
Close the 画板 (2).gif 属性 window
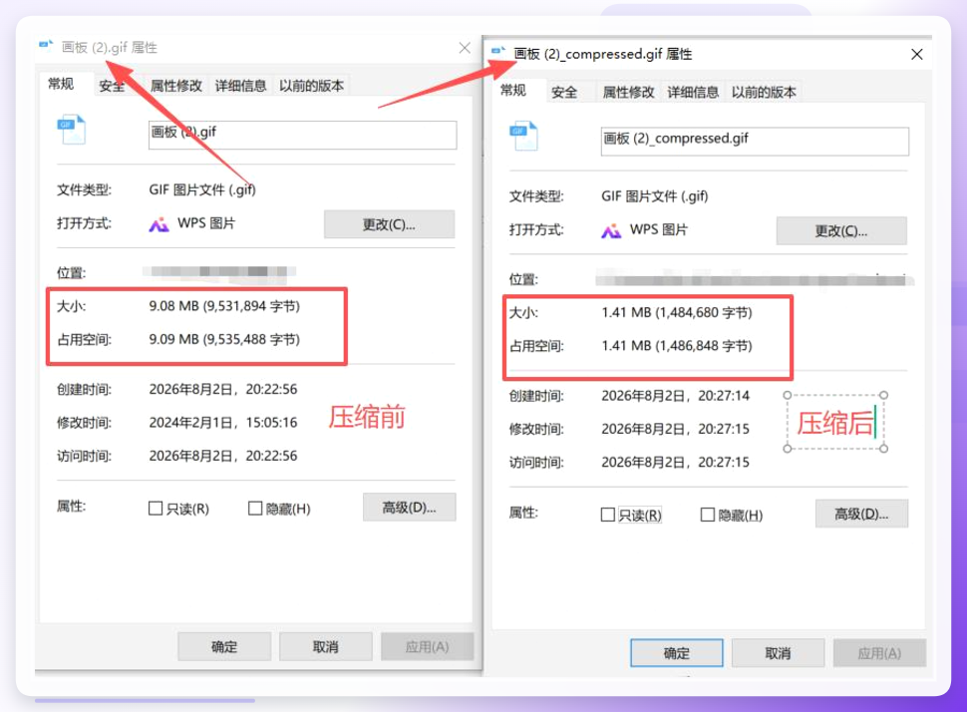(x=465, y=48)
